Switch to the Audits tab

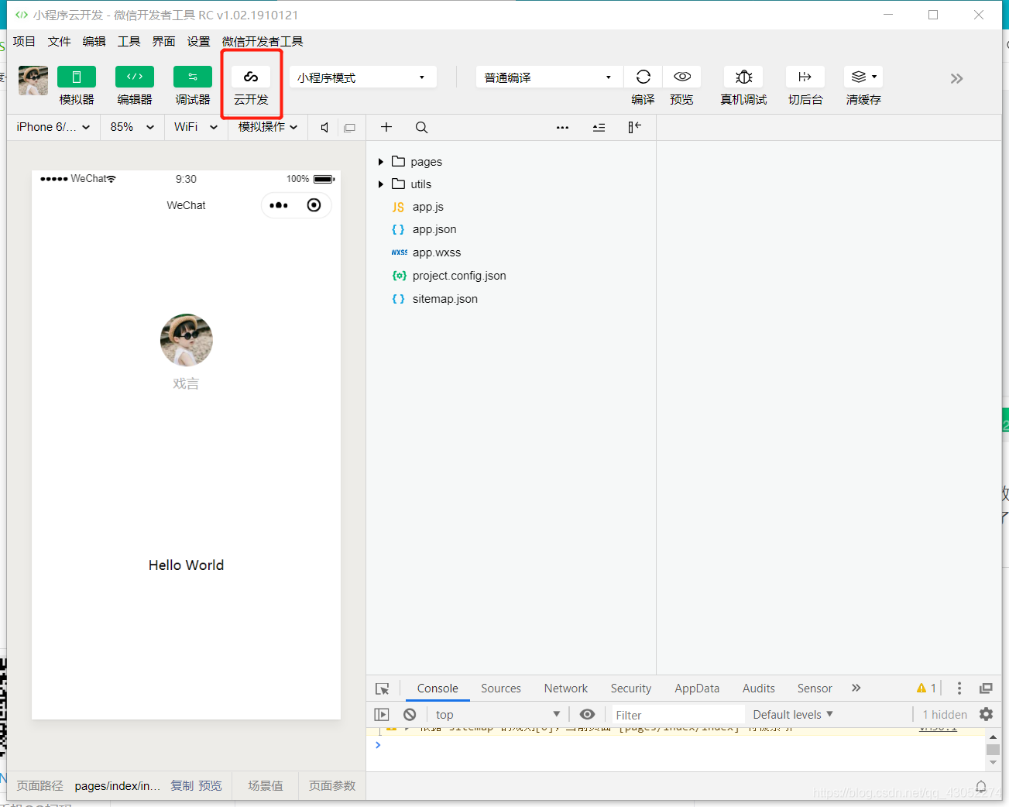coord(759,689)
